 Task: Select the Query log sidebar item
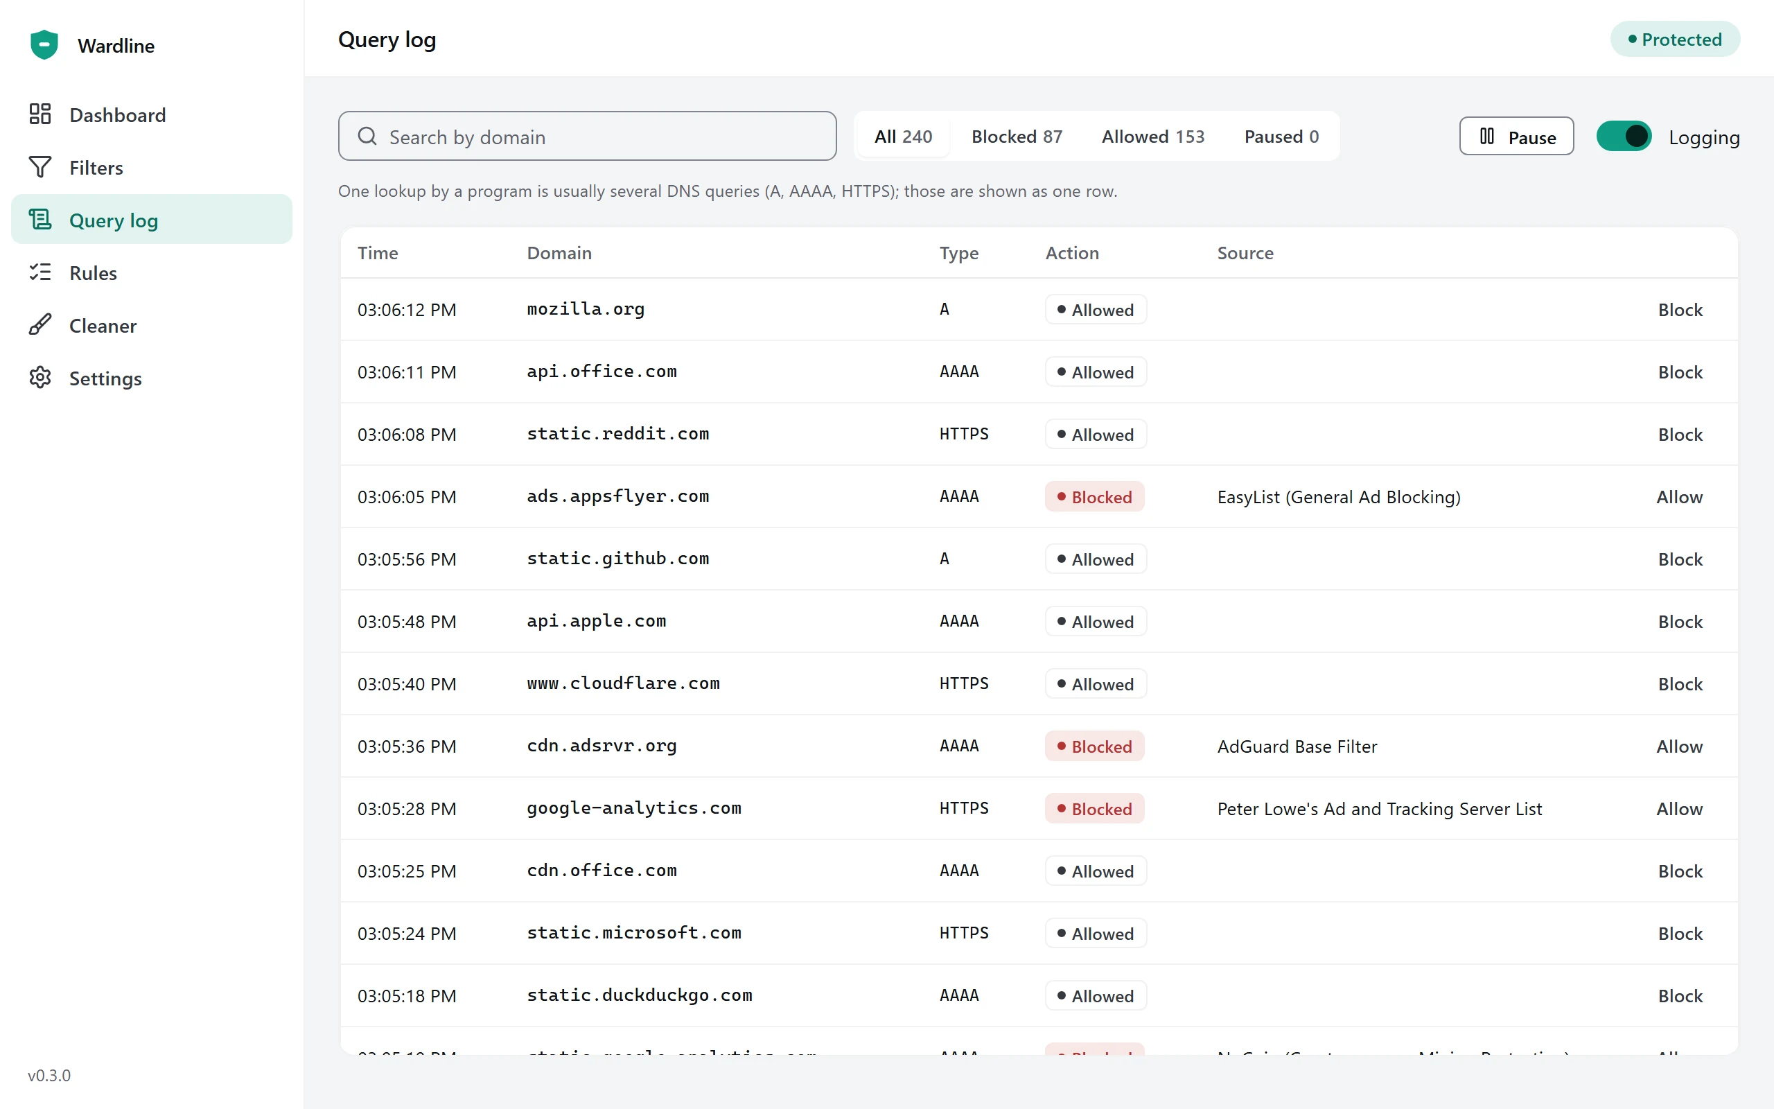152,220
